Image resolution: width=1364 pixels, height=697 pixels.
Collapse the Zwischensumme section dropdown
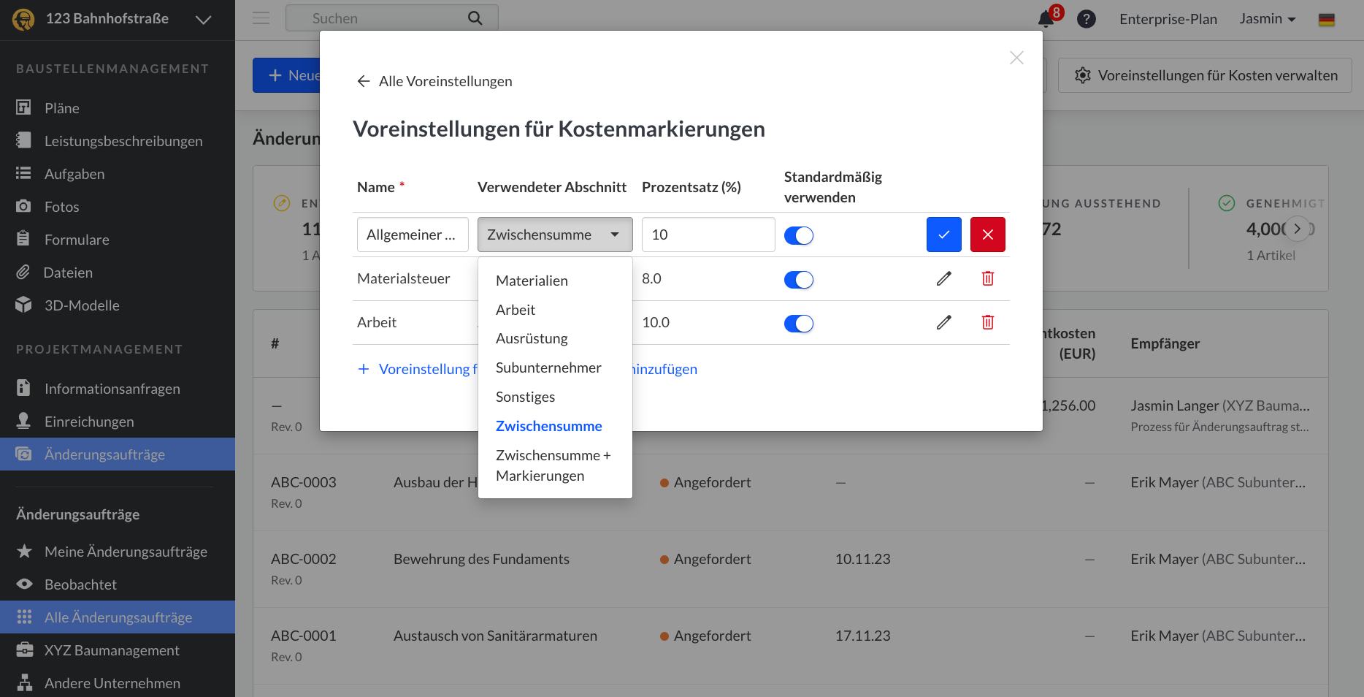click(555, 235)
